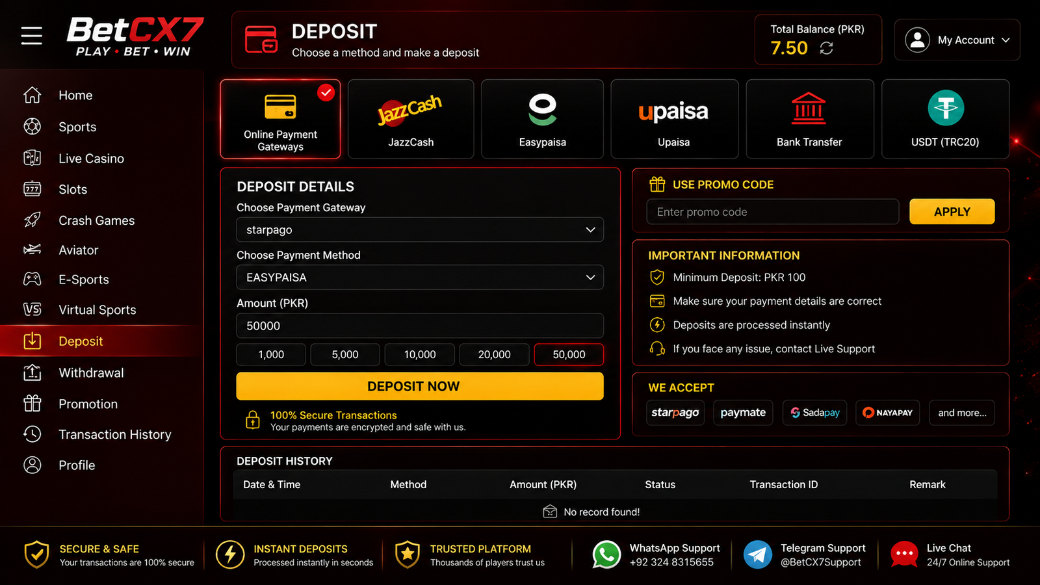Open the hamburger menu icon

click(31, 36)
